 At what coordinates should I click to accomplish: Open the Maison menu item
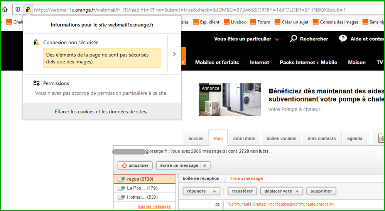[357, 62]
